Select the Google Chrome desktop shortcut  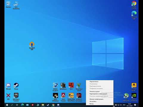134,5
